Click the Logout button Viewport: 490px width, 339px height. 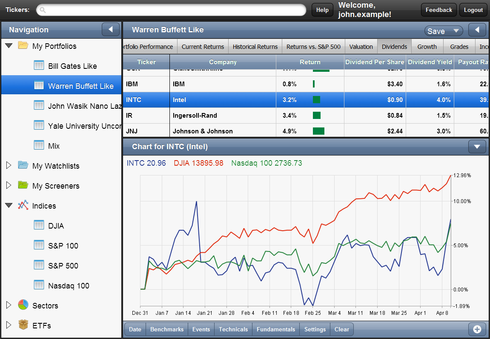coord(473,10)
